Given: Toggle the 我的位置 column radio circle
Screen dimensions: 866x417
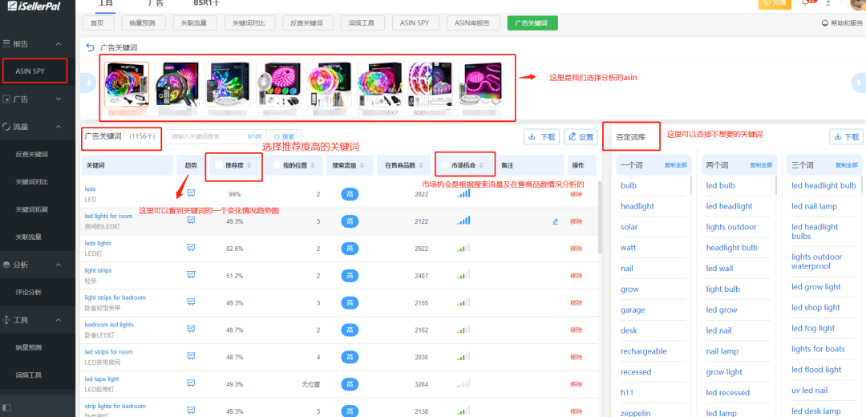Looking at the screenshot, I should pos(277,165).
